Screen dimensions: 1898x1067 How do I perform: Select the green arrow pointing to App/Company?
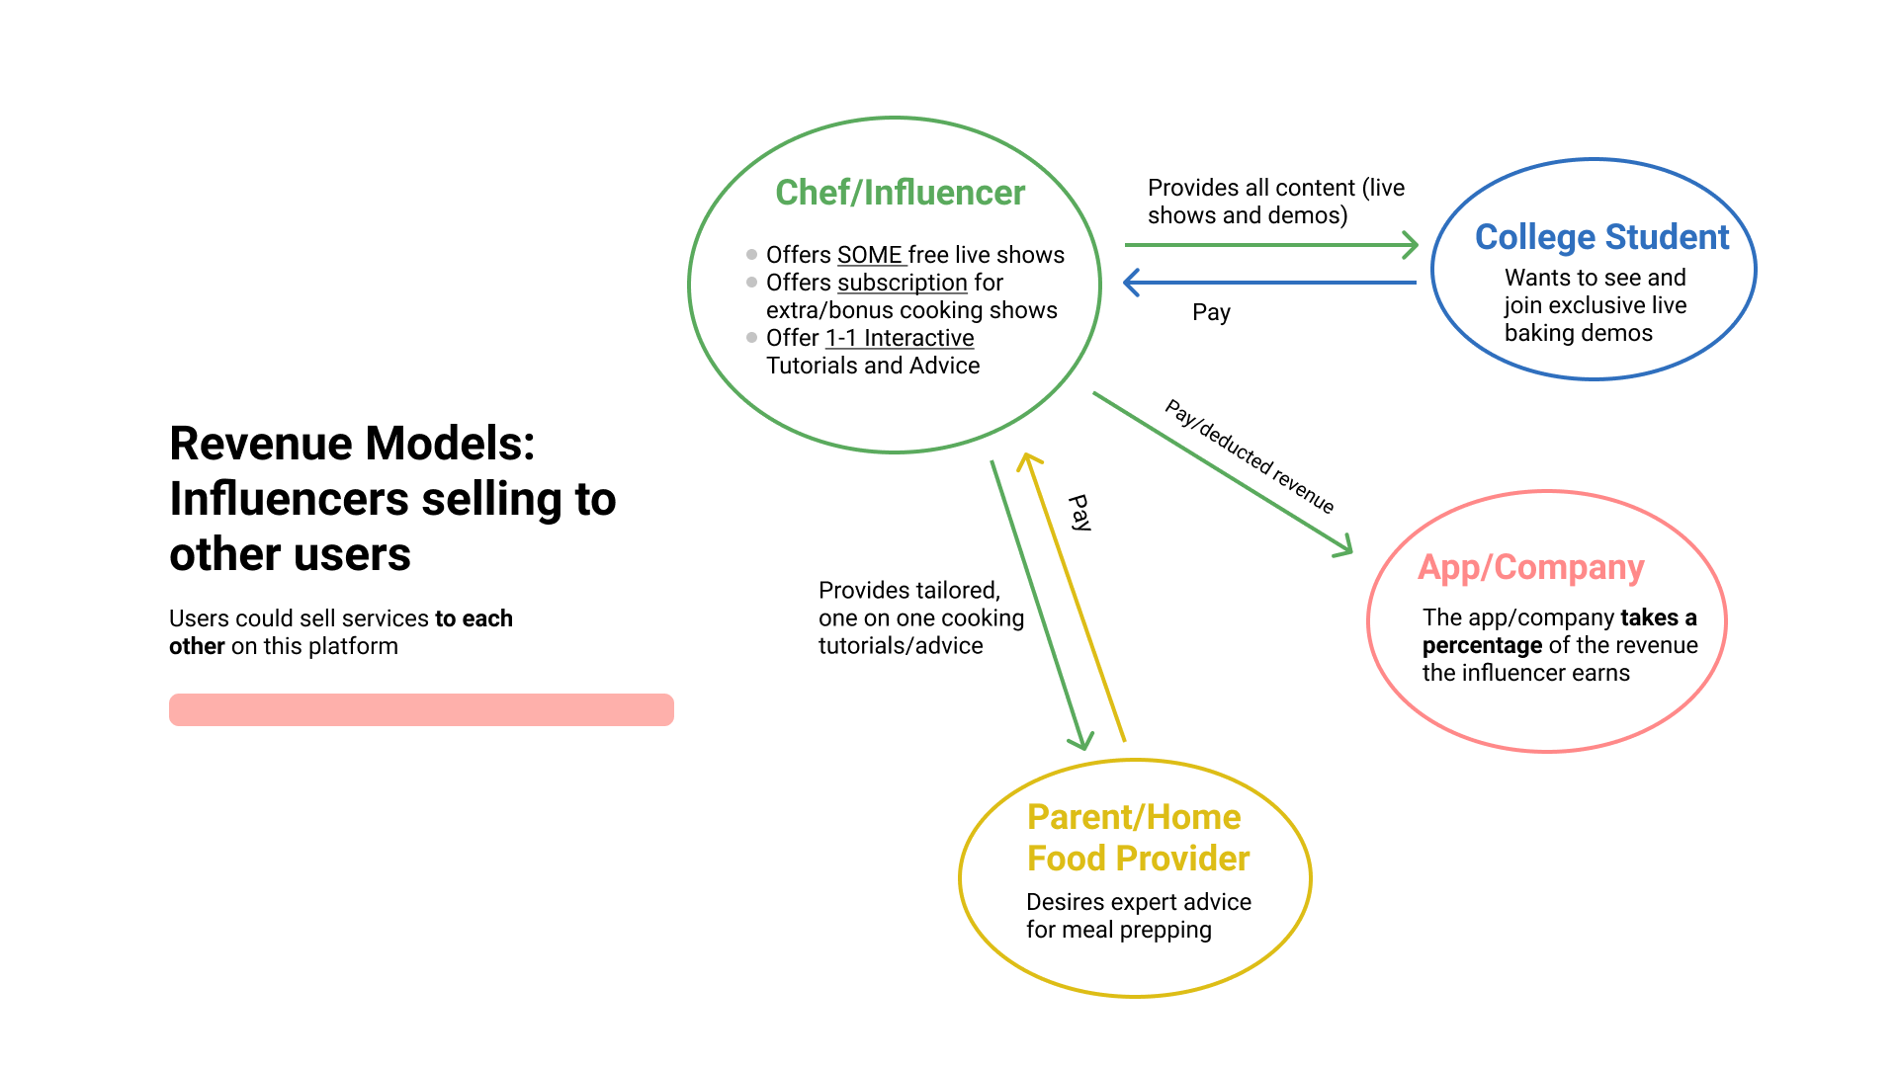pyautogui.click(x=1223, y=474)
